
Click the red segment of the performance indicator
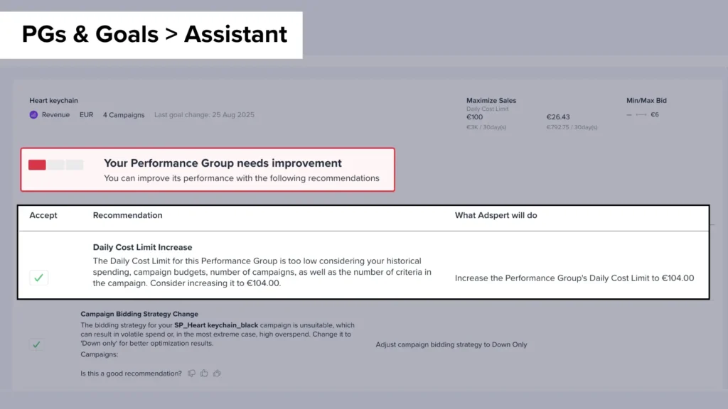coord(36,165)
